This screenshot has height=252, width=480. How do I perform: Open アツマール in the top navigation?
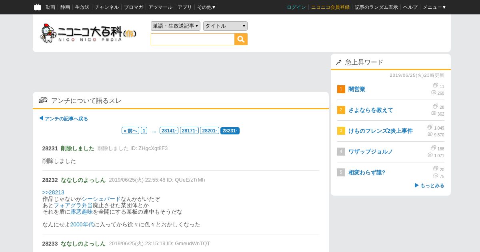click(x=160, y=7)
